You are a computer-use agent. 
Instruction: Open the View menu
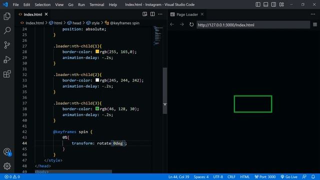click(x=59, y=4)
